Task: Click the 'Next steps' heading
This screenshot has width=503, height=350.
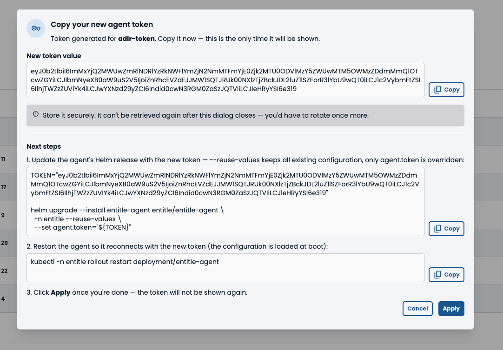Action: tap(44, 146)
